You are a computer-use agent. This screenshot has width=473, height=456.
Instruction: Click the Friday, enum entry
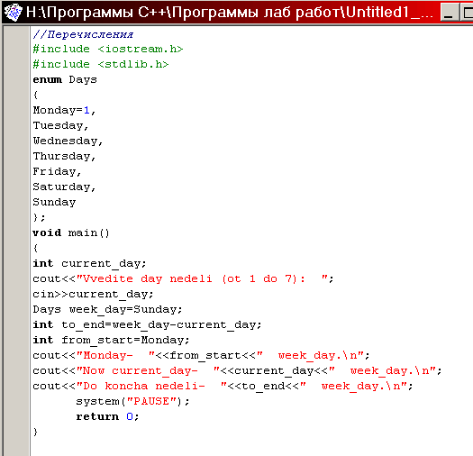click(x=57, y=172)
